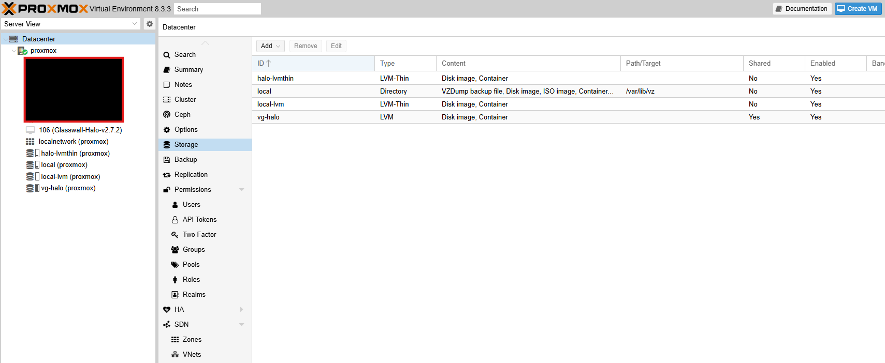
Task: Click the Storage database icon
Action: [x=167, y=145]
